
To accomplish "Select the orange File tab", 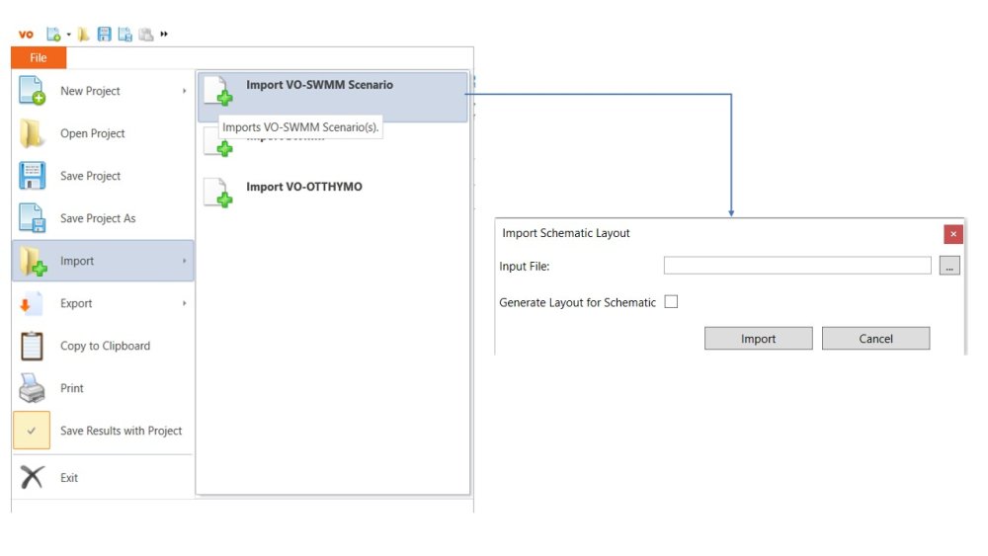I will 39,58.
